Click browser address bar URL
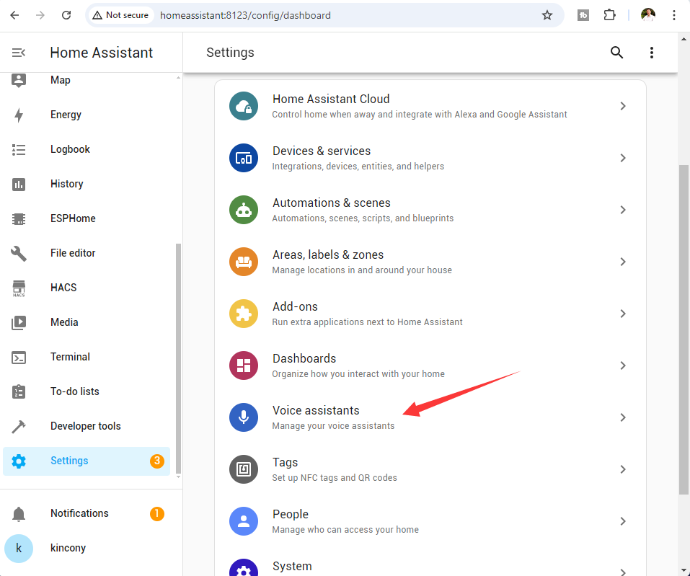690x576 pixels. pos(246,15)
